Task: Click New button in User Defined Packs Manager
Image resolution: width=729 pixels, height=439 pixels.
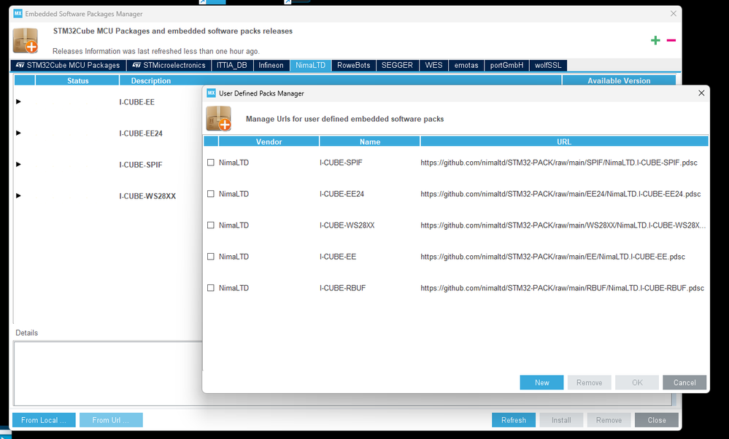Action: coord(541,382)
